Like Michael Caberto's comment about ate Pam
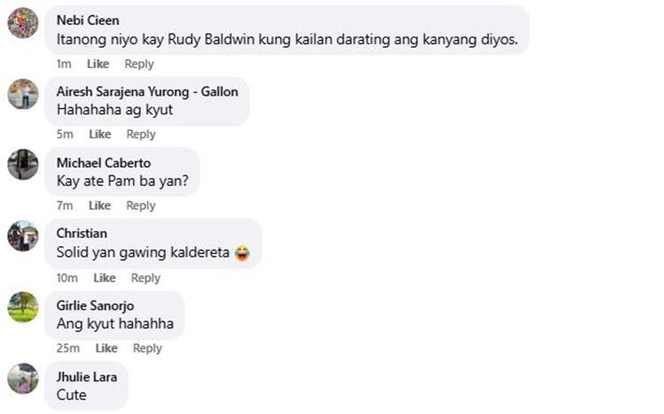The height and width of the screenshot is (414, 664). (99, 205)
